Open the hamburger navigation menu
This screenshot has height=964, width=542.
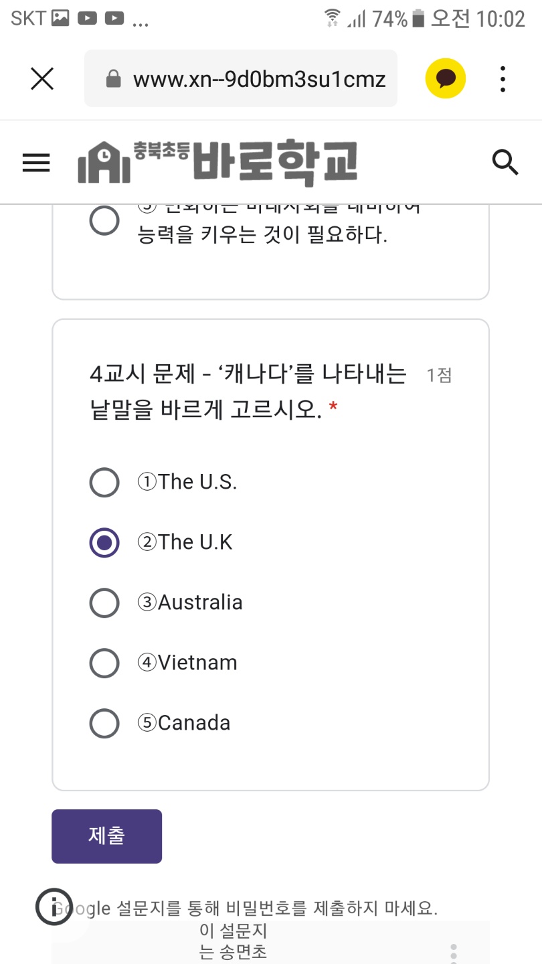tap(36, 163)
